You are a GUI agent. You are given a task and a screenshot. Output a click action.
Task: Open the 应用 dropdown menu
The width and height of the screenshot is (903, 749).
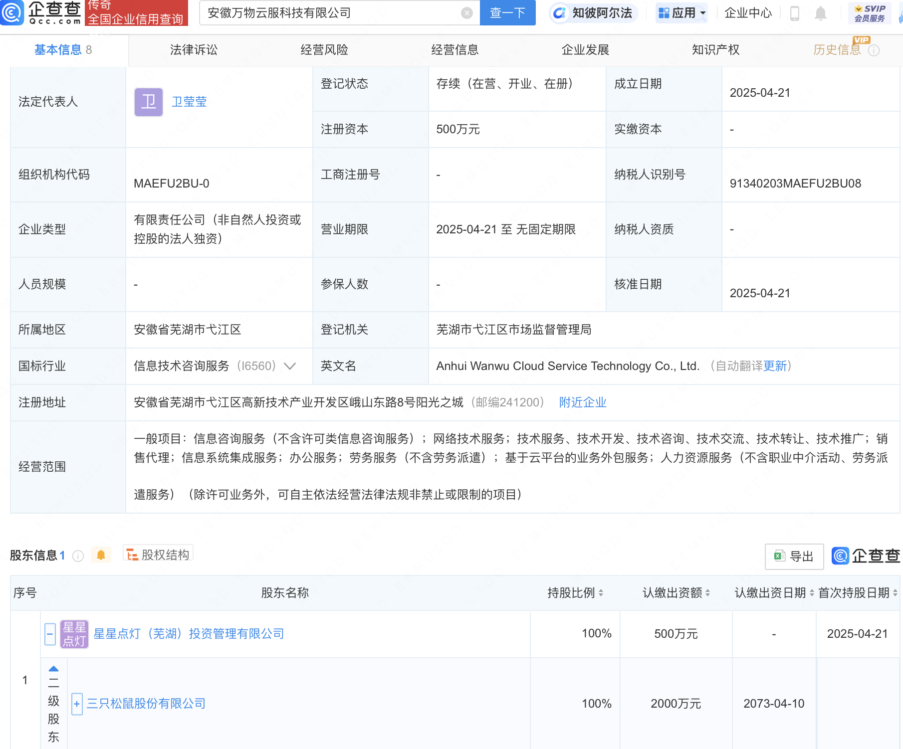[681, 13]
